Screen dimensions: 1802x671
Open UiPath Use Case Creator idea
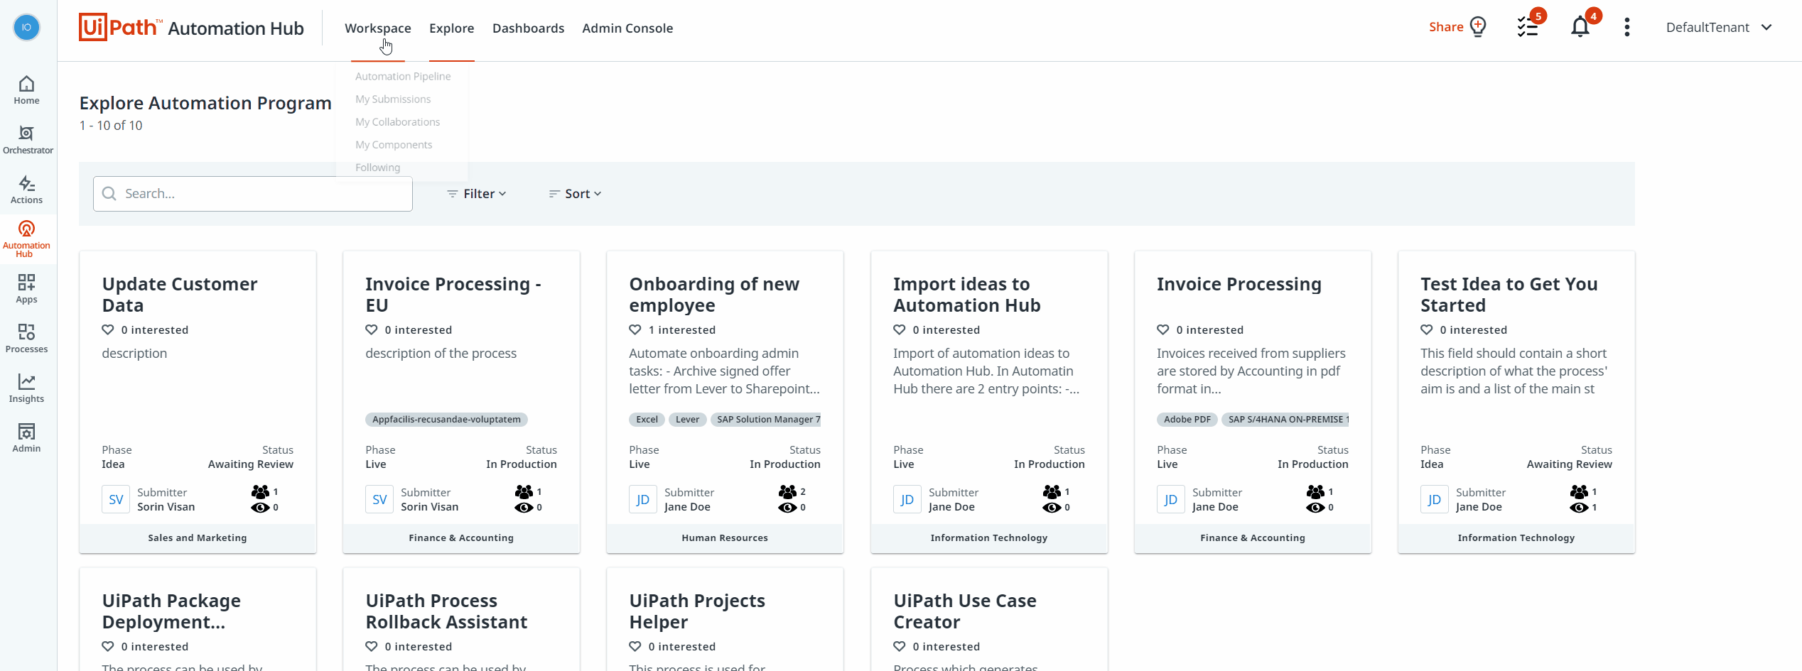coord(965,611)
